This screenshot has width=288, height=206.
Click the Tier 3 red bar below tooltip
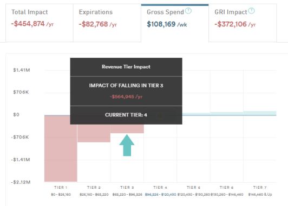(x=127, y=129)
